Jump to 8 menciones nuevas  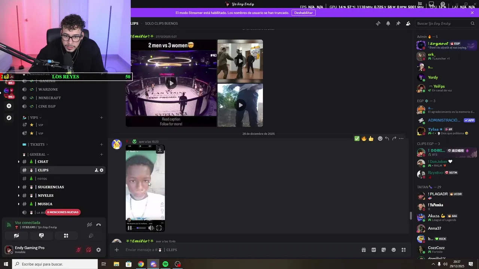[63, 212]
